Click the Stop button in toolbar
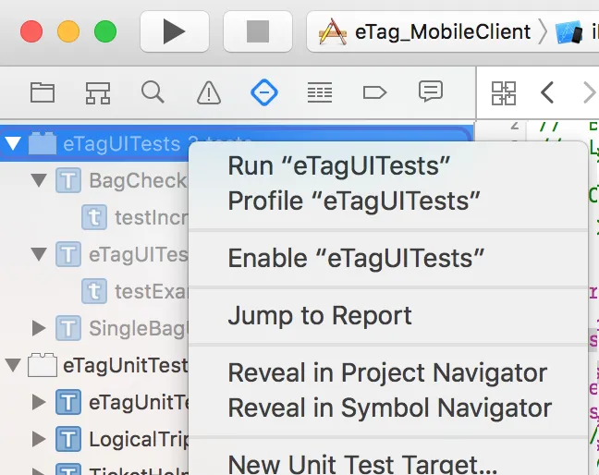This screenshot has height=475, width=599. [258, 32]
